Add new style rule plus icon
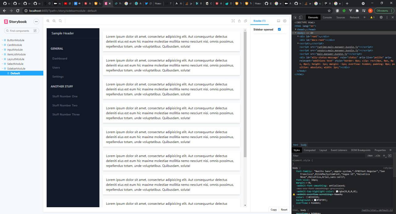Image resolution: width=396 pixels, height=214 pixels. [x=384, y=156]
